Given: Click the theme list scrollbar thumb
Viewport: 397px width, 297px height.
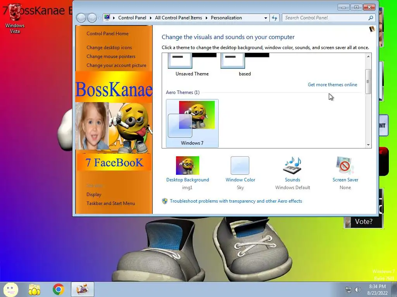Looking at the screenshot, I should click(368, 81).
